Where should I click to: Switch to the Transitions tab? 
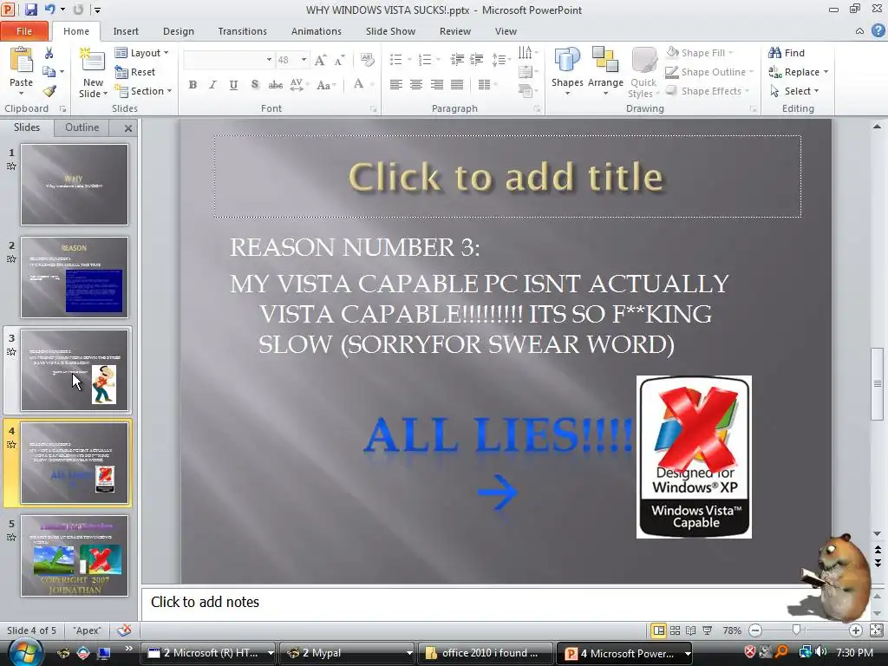coord(243,31)
